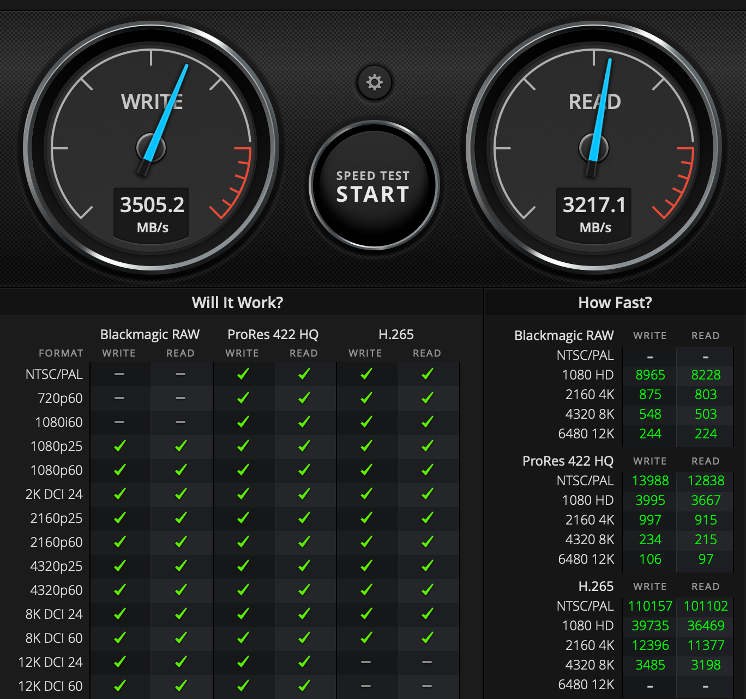746x699 pixels.
Task: Click the 12K DCI 60 format label
Action: tap(50, 686)
